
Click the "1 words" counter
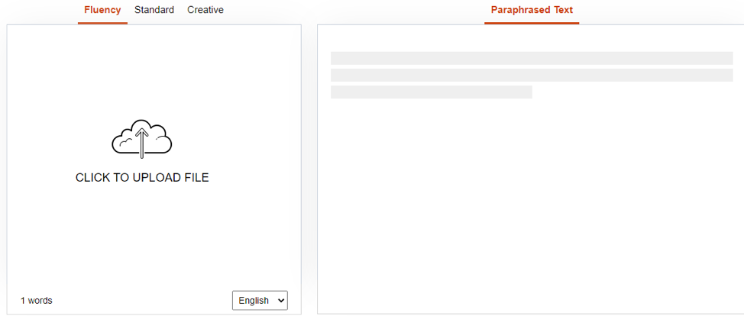click(37, 301)
